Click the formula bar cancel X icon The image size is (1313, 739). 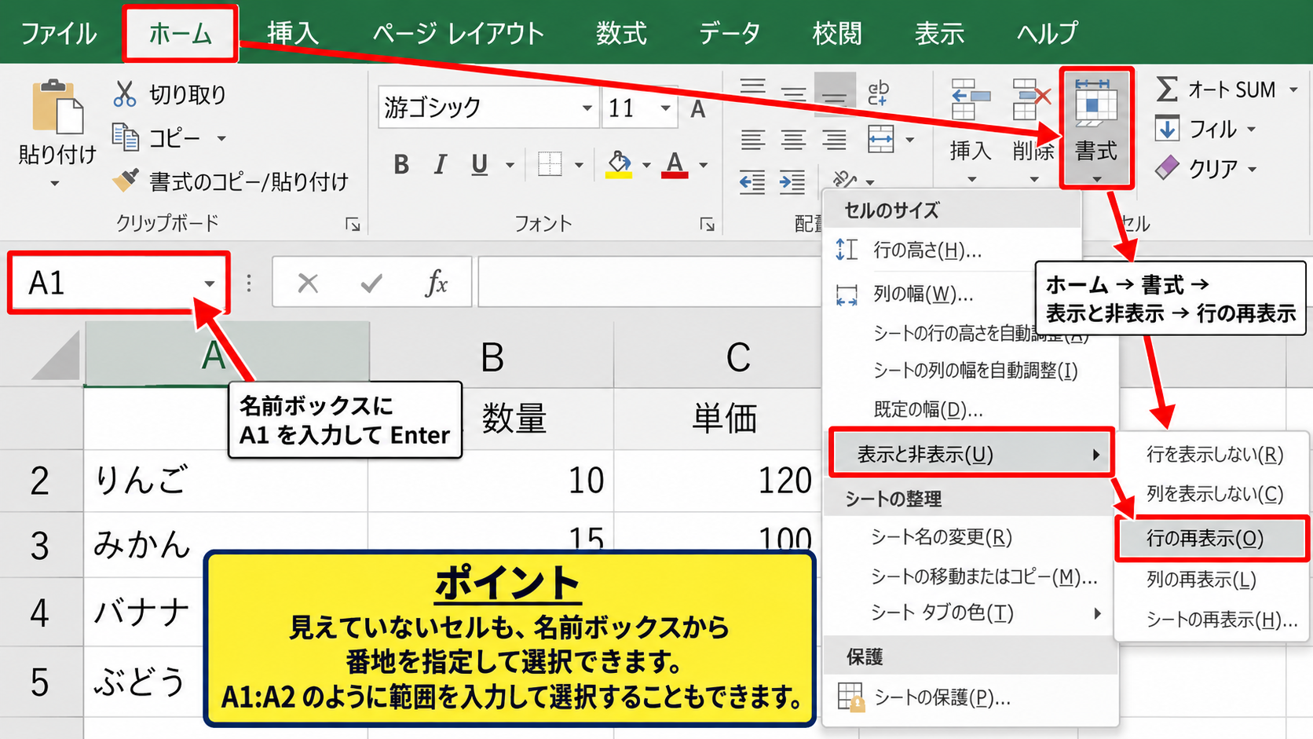coord(308,283)
